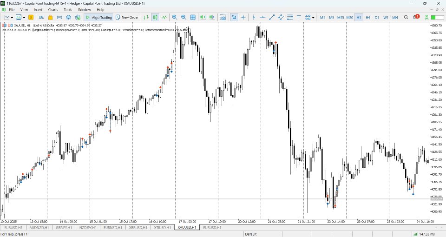Toggle chart shift from right edge
Image resolution: width=446 pixels, height=237 pixels.
point(212,17)
